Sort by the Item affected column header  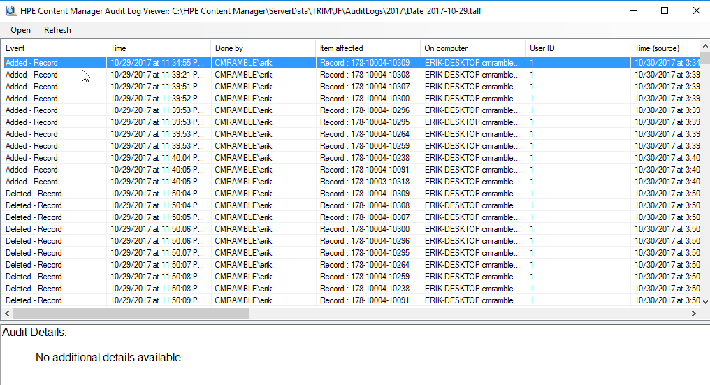point(368,48)
